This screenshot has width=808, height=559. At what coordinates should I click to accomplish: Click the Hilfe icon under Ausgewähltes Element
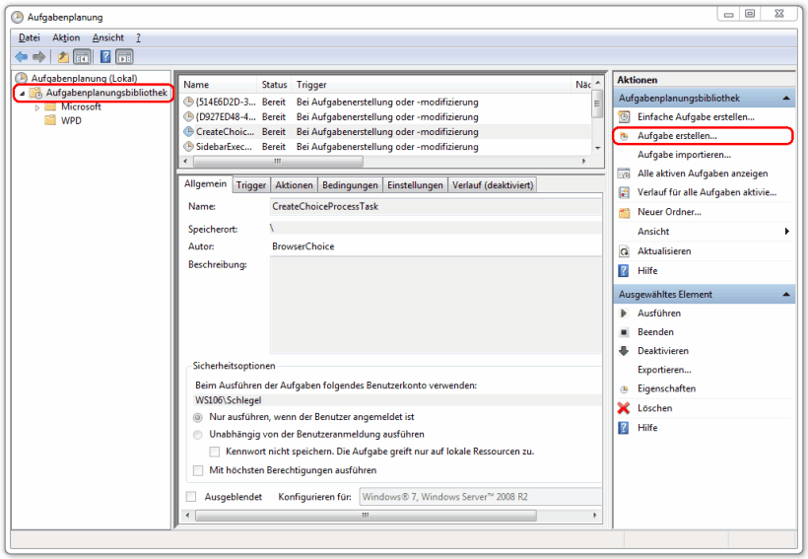click(624, 428)
